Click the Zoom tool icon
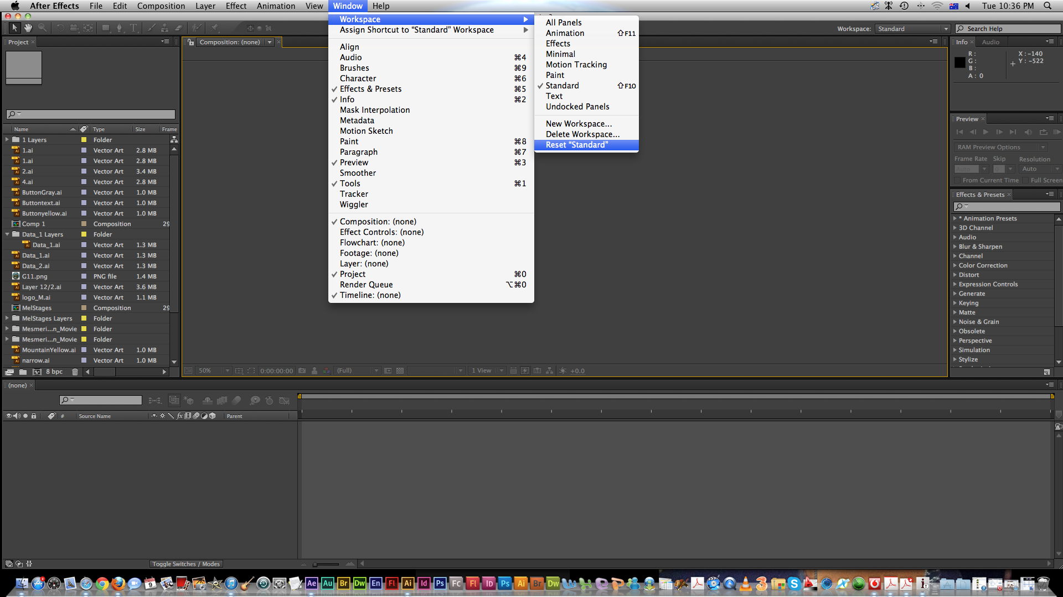The image size is (1063, 597). [x=40, y=28]
